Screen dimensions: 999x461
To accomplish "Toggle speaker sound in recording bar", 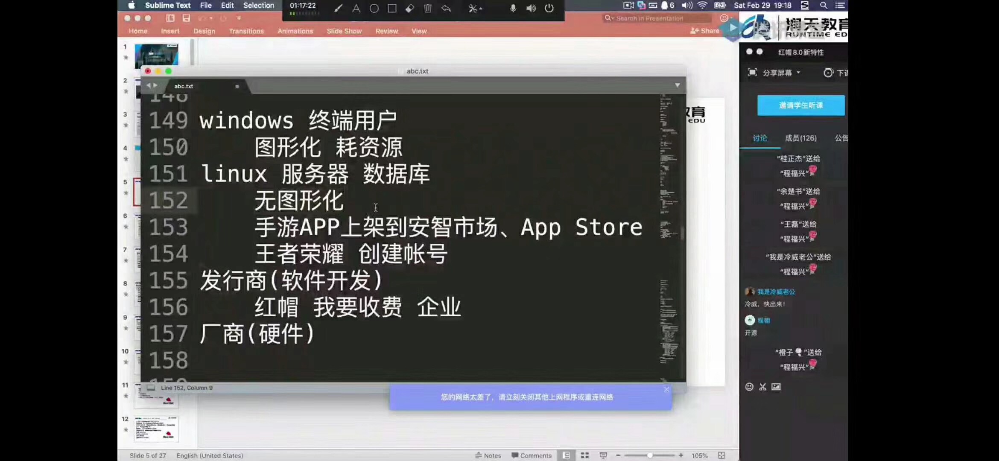I will (x=531, y=8).
